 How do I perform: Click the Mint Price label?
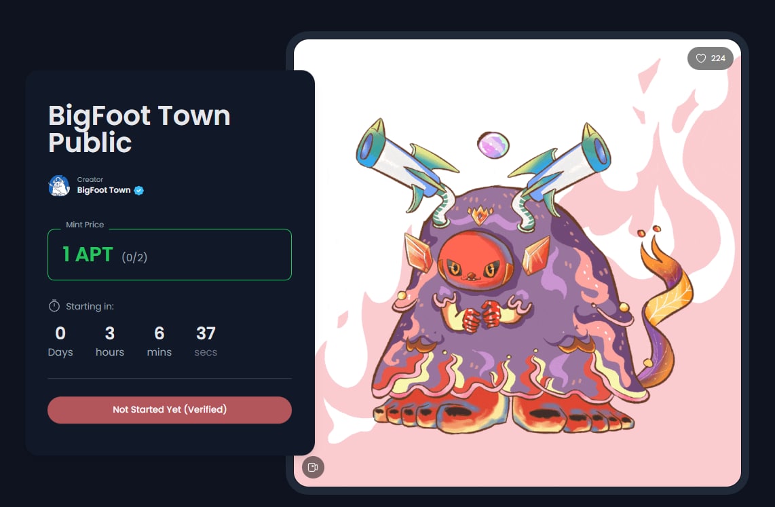point(85,225)
